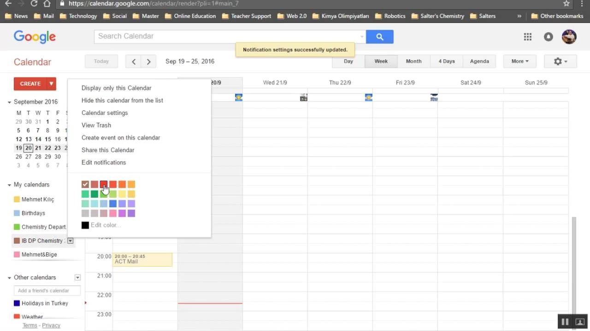
Task: Click the browser home icon
Action: click(47, 4)
